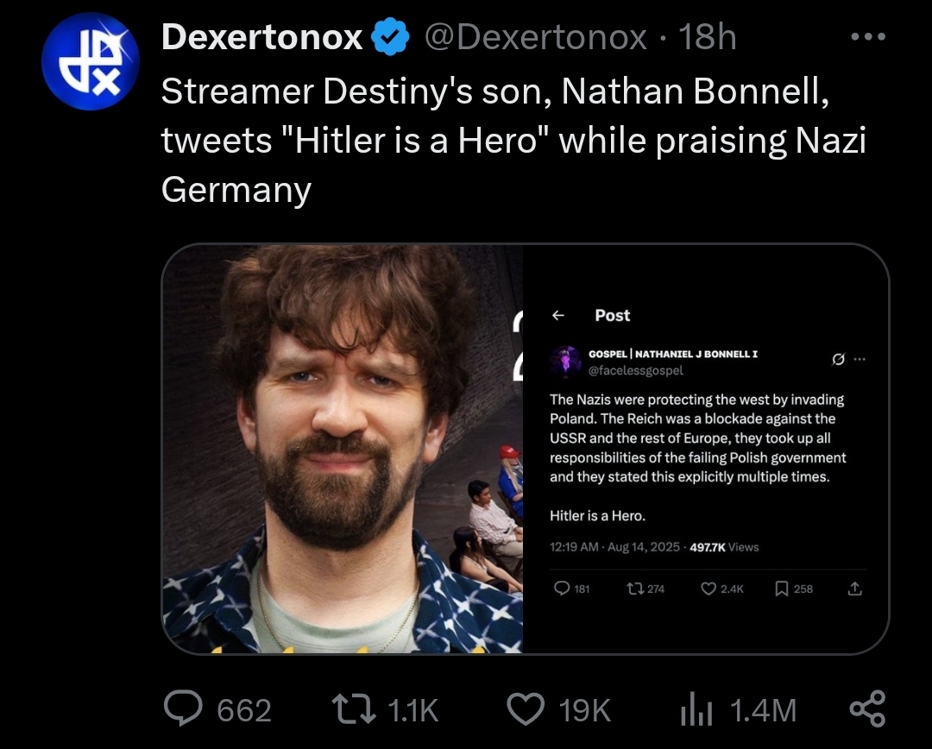932x749 pixels.
Task: Bookmark the embedded post showing 258
Action: [781, 588]
